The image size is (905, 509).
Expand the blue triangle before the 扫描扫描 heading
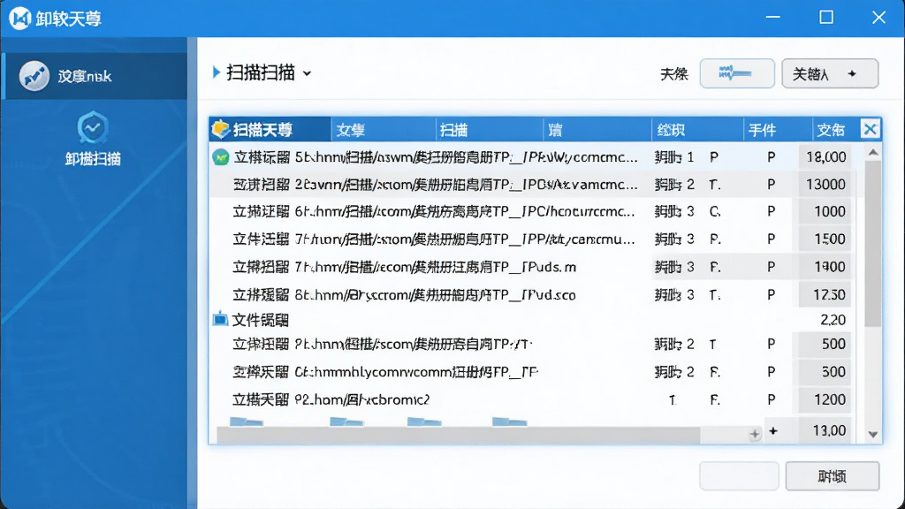217,72
